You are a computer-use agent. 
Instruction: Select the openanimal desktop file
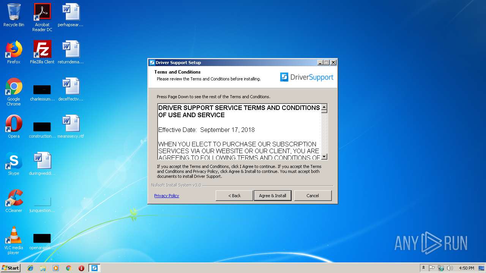pos(42,242)
